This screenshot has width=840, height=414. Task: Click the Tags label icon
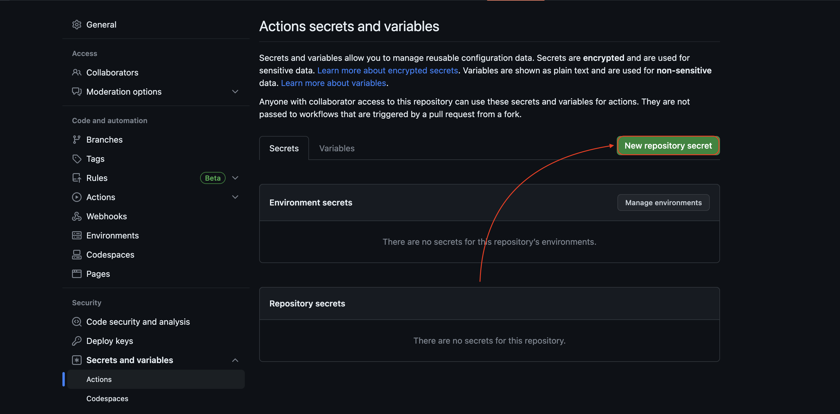[x=76, y=159]
